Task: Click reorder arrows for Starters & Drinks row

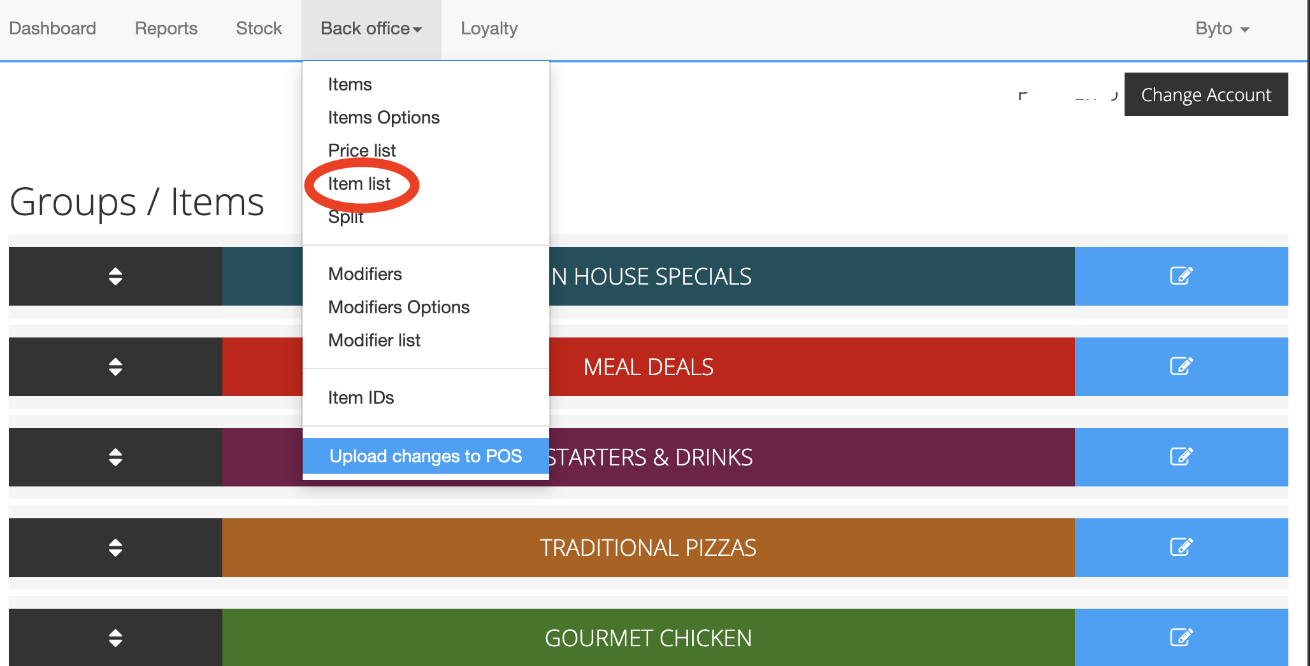Action: 115,457
